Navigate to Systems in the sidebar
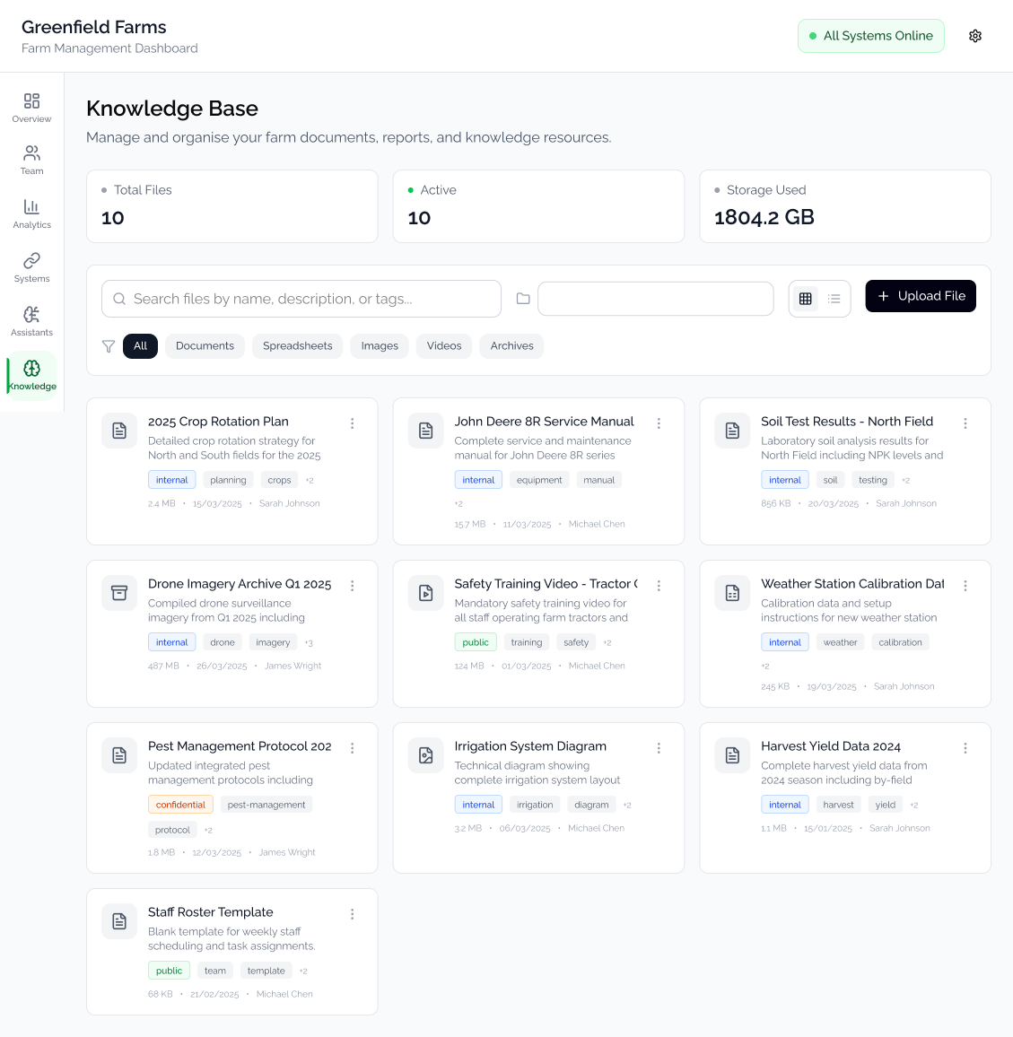 point(31,267)
